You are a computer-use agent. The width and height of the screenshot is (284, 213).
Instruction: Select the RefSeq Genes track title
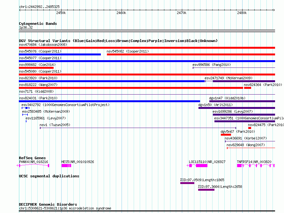(x=32, y=158)
